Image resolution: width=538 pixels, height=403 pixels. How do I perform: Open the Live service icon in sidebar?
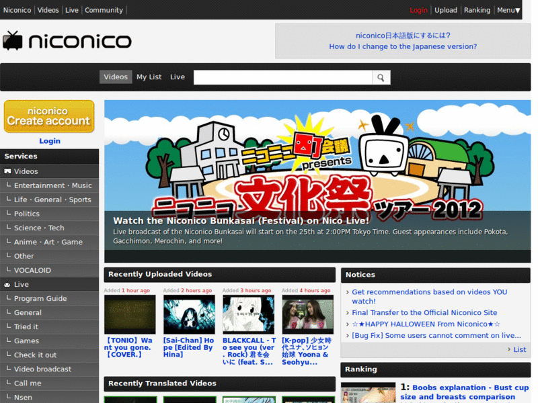[x=7, y=284]
